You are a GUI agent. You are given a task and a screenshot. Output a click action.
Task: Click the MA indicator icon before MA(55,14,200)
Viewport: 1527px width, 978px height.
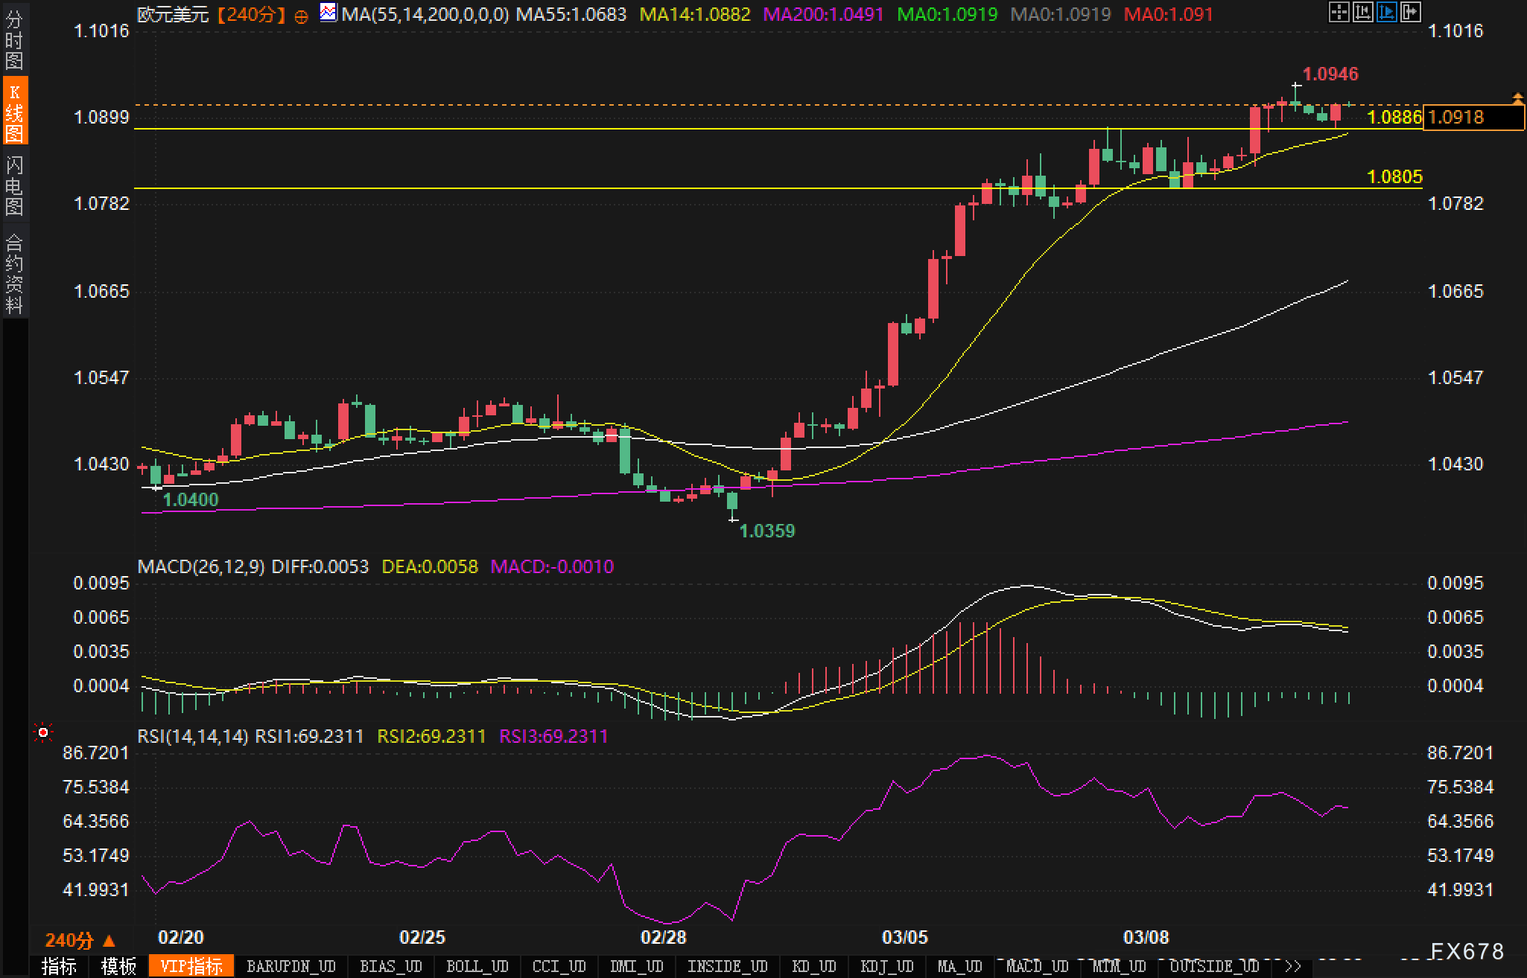(328, 13)
